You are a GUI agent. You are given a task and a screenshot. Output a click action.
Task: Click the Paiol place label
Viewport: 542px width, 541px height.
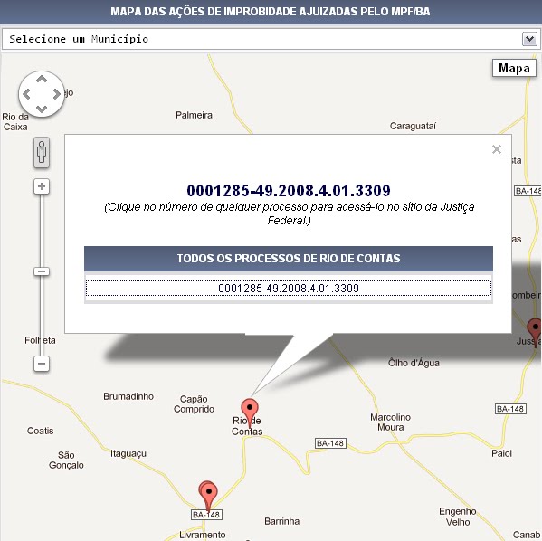(501, 453)
